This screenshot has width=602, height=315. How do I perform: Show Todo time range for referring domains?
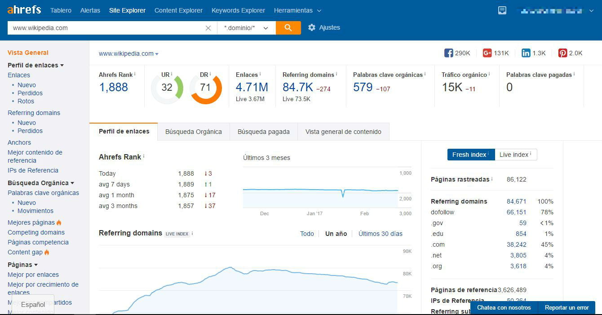(x=307, y=234)
